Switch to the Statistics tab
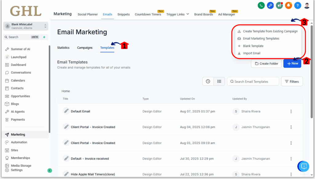The width and height of the screenshot is (315, 179). tap(63, 48)
